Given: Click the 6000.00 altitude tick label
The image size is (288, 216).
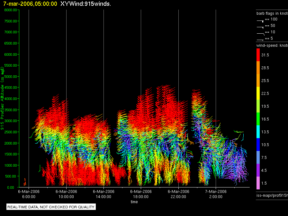Looking at the screenshot, I should (x=11, y=54).
